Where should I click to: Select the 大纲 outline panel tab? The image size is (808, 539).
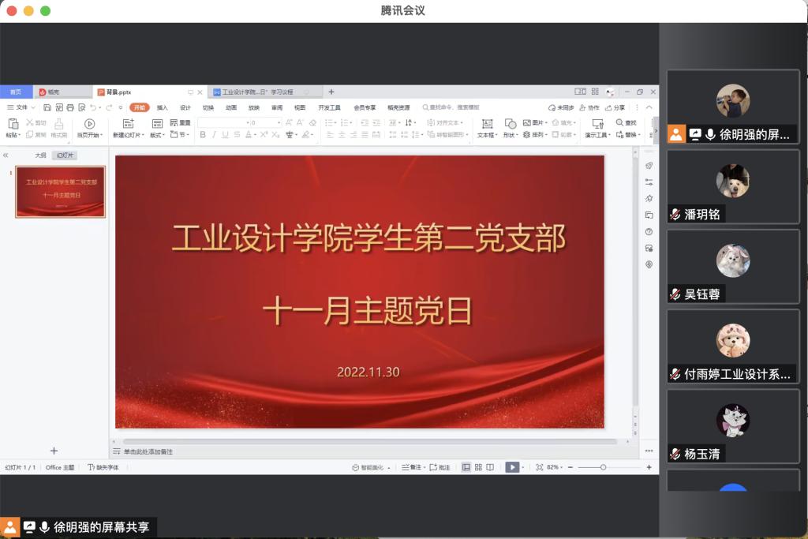pos(40,155)
